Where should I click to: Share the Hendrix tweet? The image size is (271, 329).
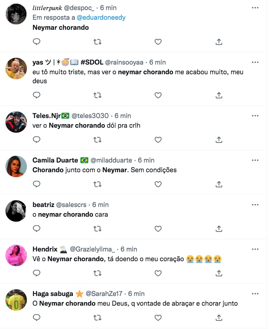219,273
